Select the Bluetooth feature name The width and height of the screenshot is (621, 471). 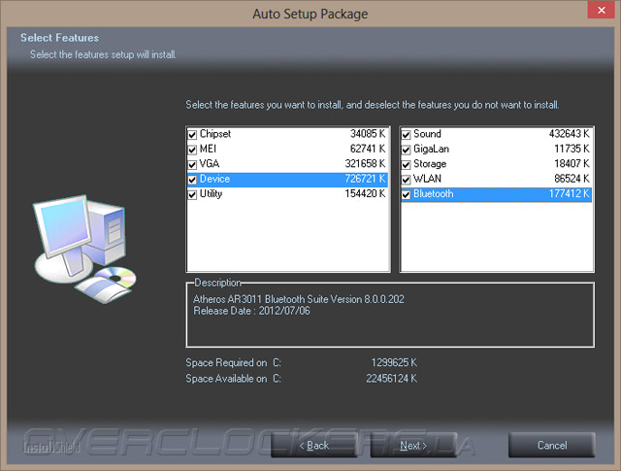434,194
